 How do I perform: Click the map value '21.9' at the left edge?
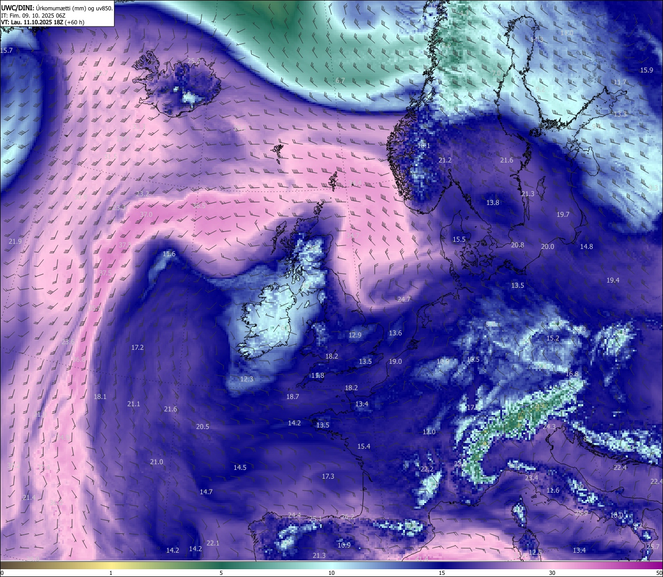[15, 242]
